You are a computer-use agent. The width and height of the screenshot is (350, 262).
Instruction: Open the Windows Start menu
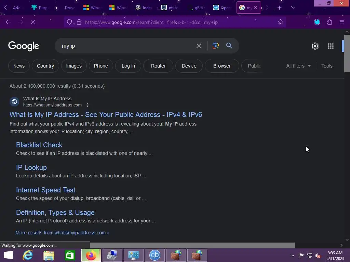pyautogui.click(x=9, y=255)
